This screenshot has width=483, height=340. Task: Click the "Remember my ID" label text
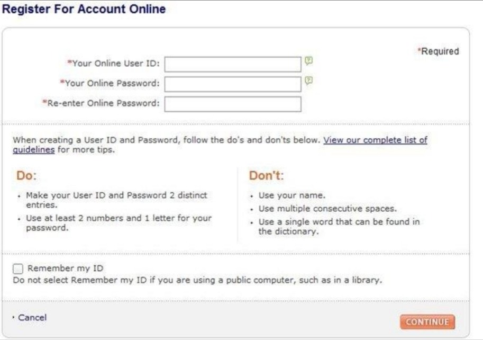[65, 269]
